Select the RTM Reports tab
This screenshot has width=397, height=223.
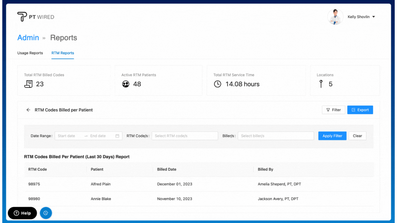click(x=63, y=53)
